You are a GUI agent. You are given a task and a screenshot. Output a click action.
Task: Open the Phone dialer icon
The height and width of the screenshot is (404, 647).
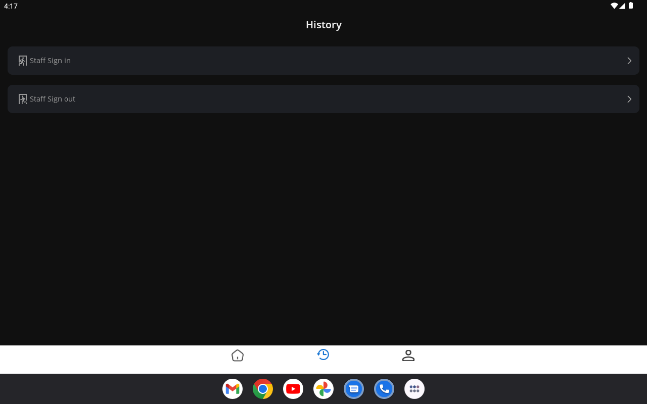pos(384,389)
